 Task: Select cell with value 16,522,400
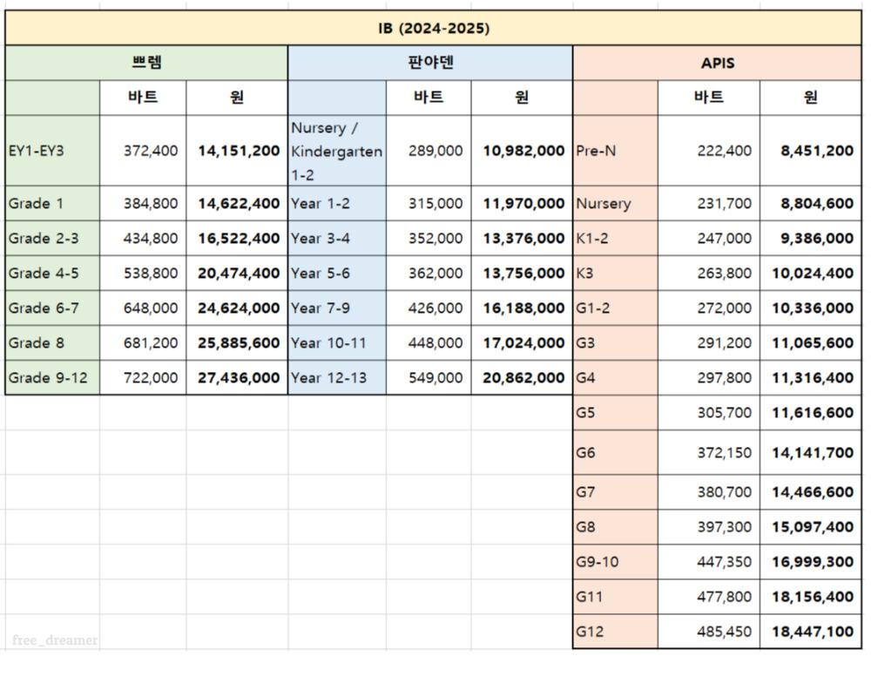237,239
